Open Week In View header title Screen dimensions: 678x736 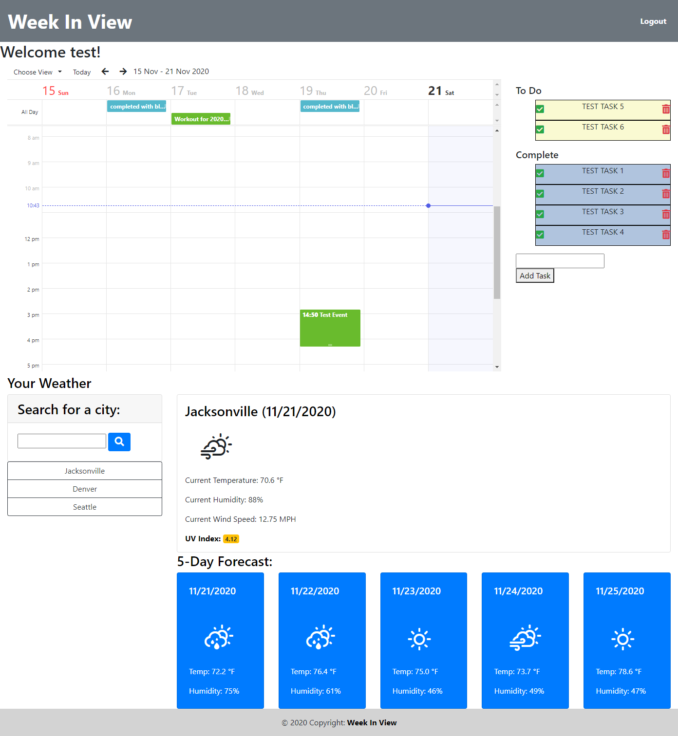70,22
